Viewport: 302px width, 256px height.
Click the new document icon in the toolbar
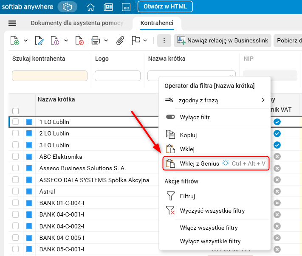click(x=15, y=41)
